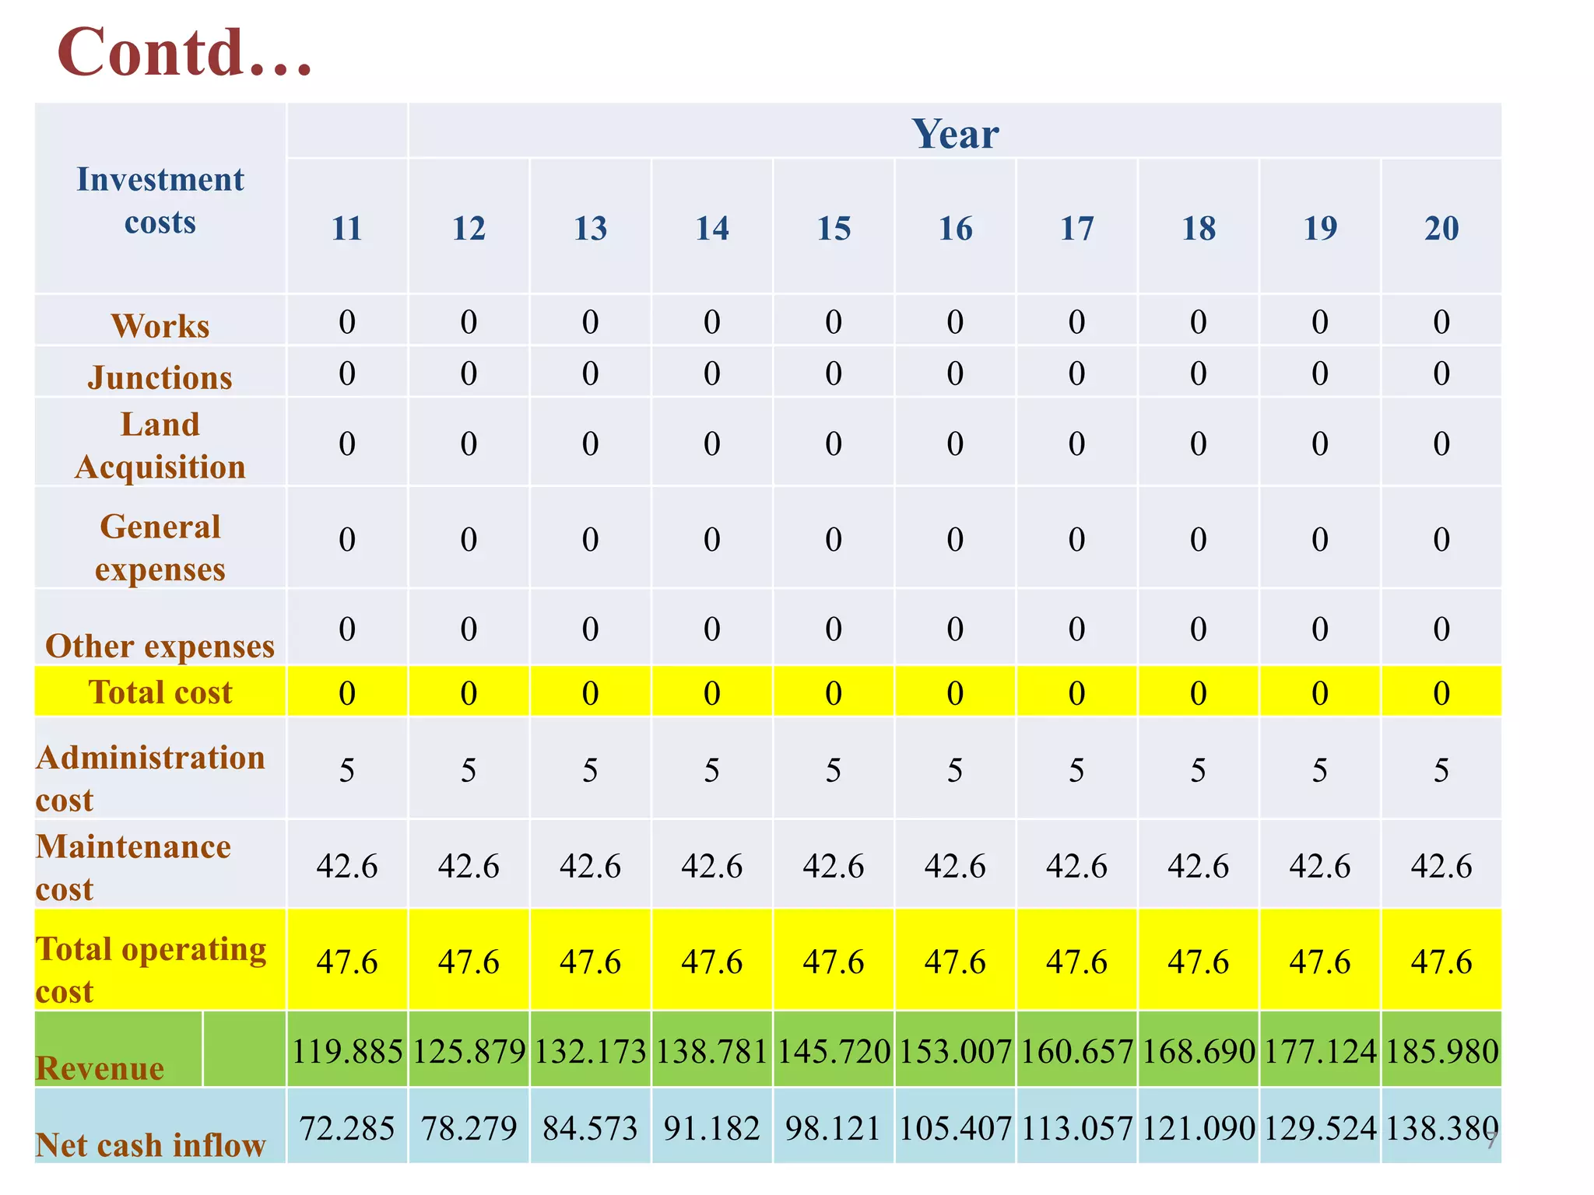Click the green Revenue row label
The height and width of the screenshot is (1195, 1594).
tap(100, 1067)
